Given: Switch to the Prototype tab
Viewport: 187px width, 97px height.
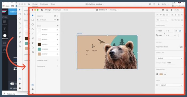Looking at the screenshot, I should click(57, 10).
